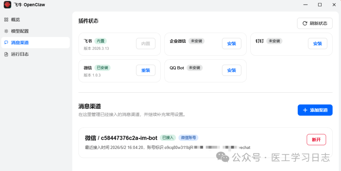Viewport: 341px width, 171px height.
Task: Click the QQ Bot plugin name
Action: [177, 68]
